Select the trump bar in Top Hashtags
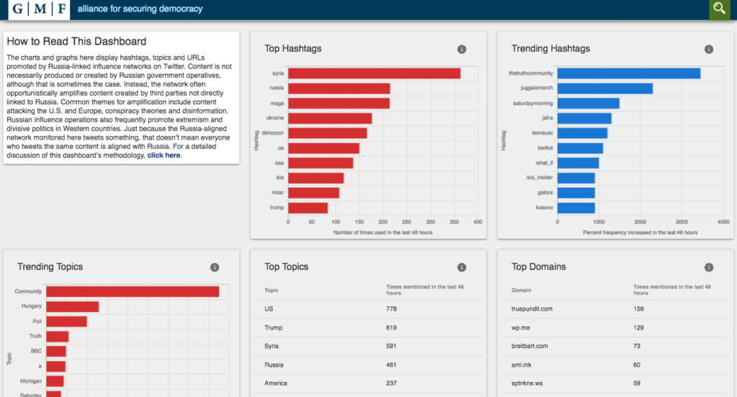Image resolution: width=737 pixels, height=397 pixels. (308, 208)
